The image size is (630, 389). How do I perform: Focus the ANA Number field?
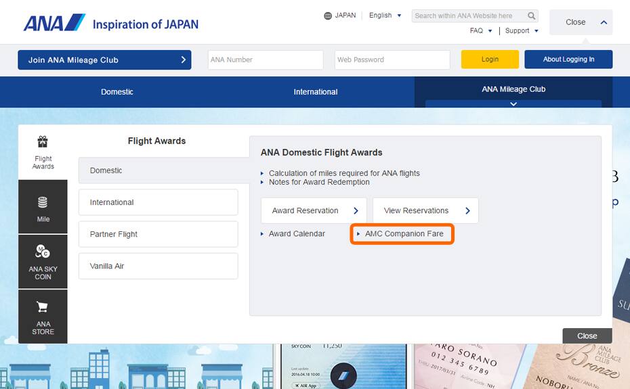coord(266,60)
